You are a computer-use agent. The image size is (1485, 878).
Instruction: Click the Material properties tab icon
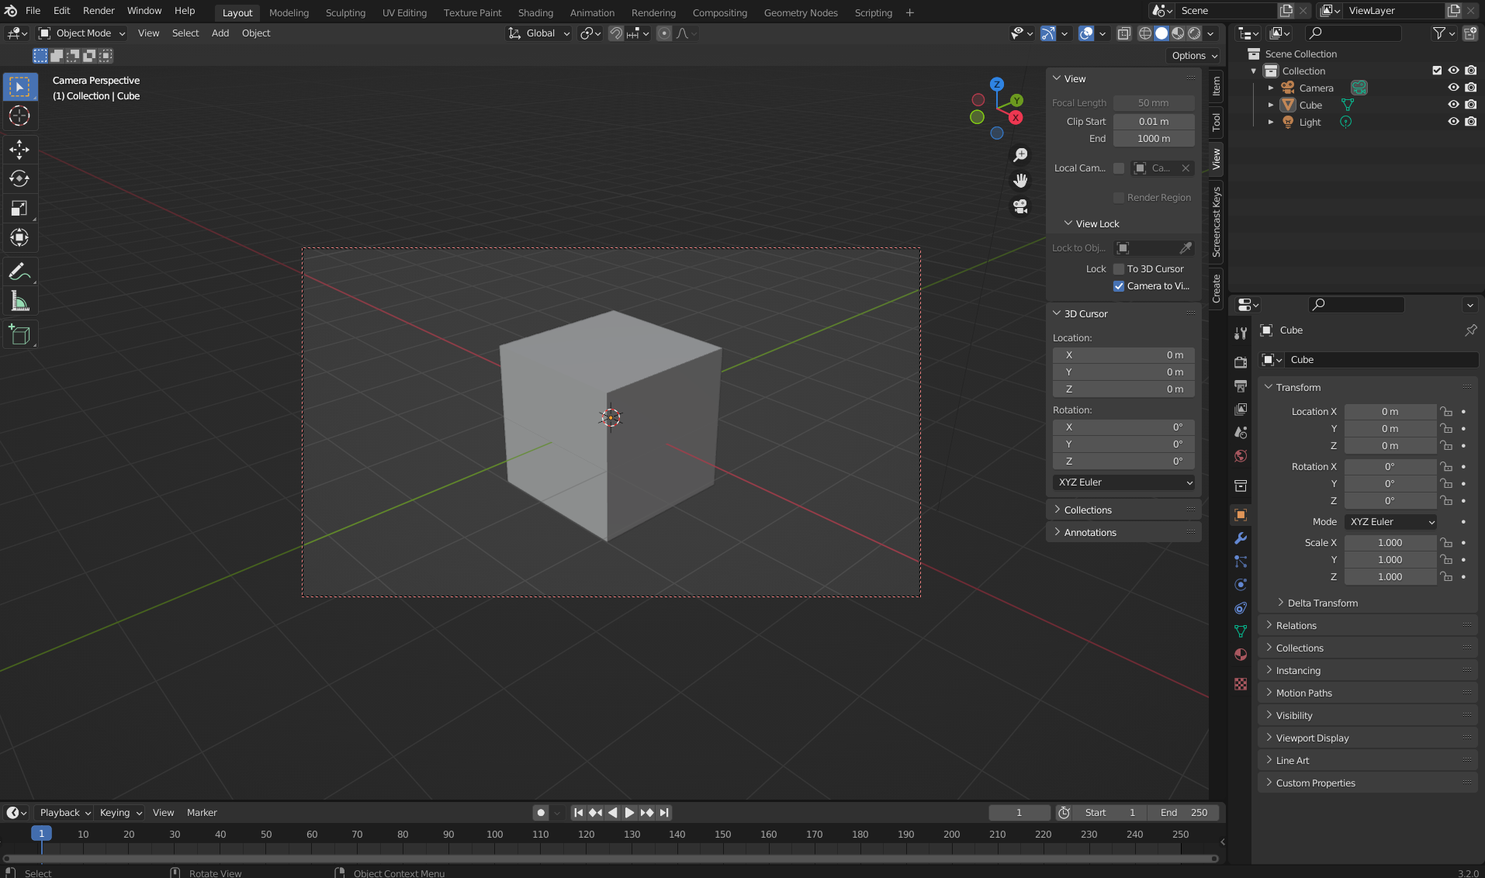point(1241,655)
